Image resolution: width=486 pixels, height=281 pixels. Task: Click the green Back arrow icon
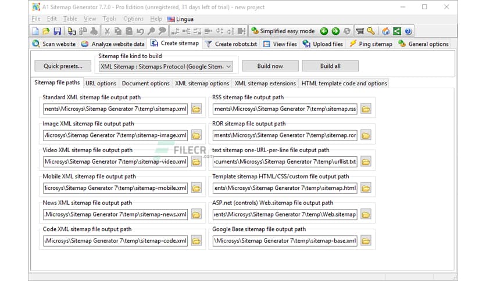click(x=324, y=31)
